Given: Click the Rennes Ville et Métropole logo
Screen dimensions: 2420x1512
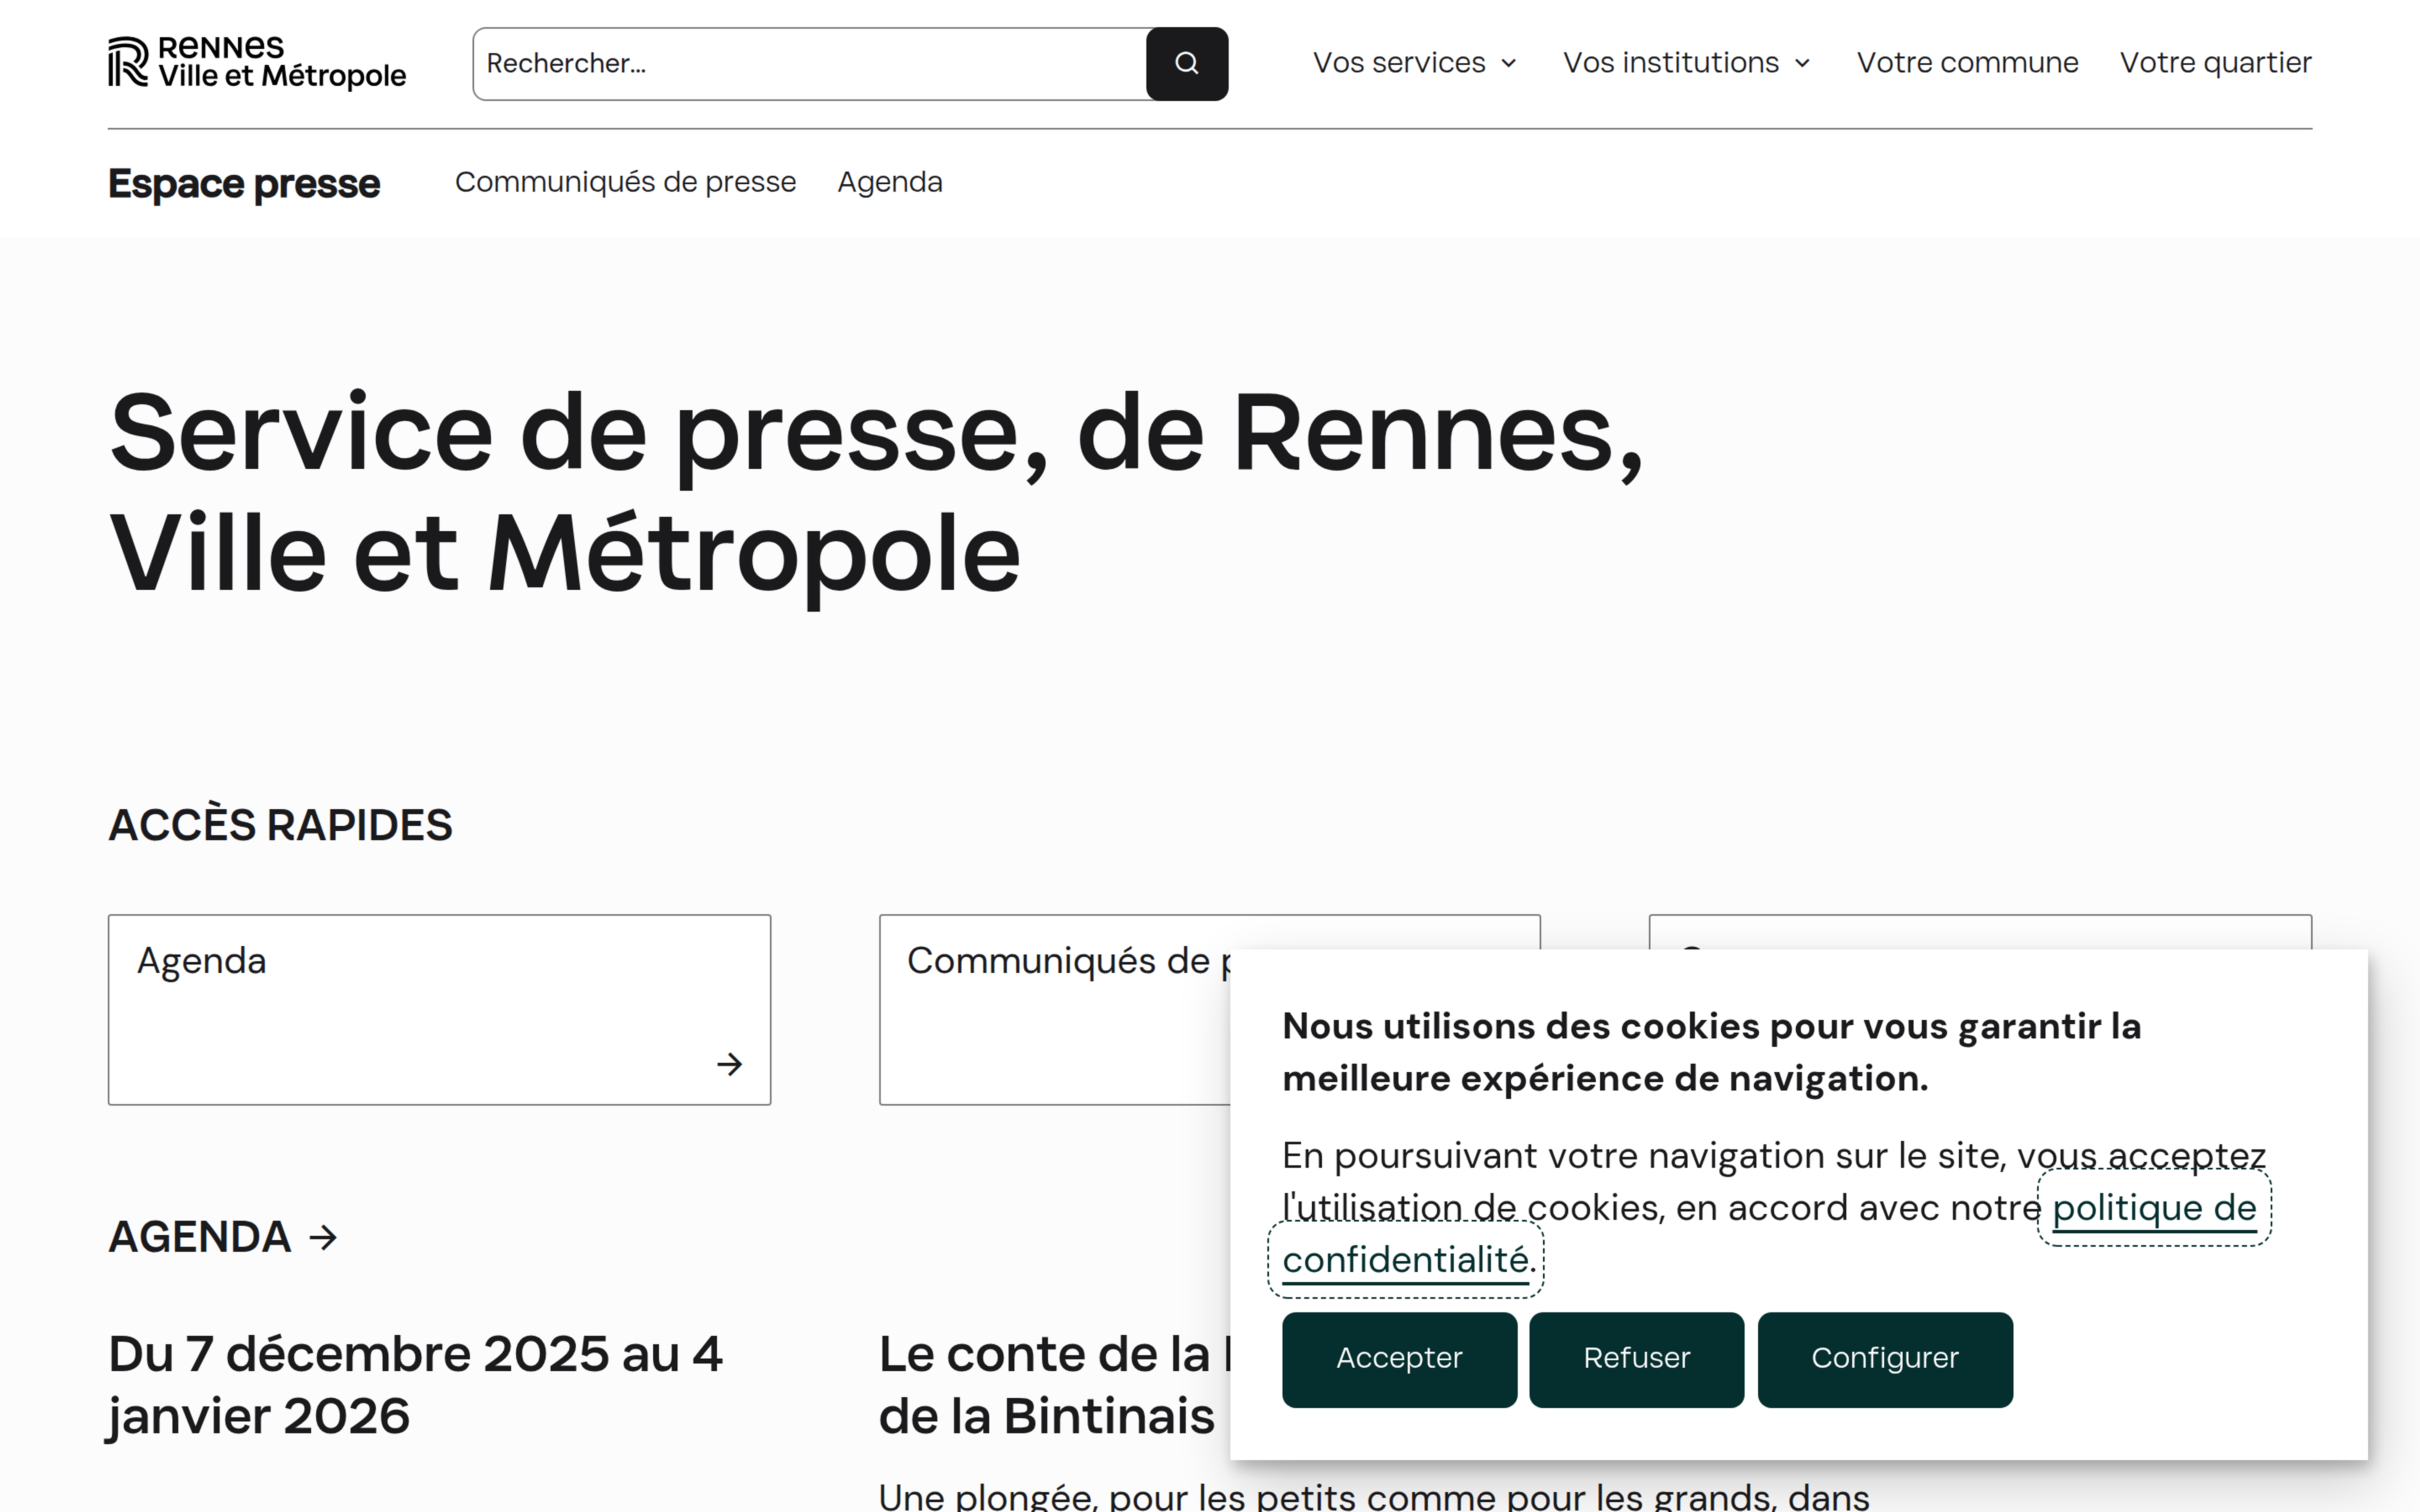Looking at the screenshot, I should click(257, 62).
